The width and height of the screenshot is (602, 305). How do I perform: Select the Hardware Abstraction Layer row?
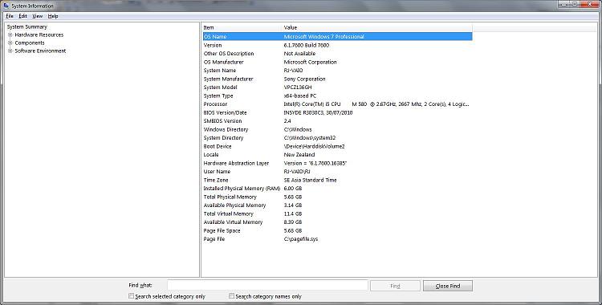click(337, 163)
